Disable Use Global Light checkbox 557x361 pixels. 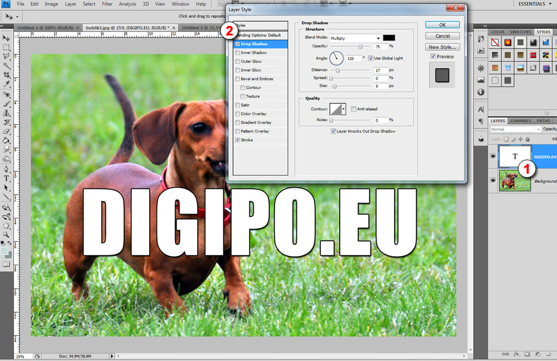point(370,58)
